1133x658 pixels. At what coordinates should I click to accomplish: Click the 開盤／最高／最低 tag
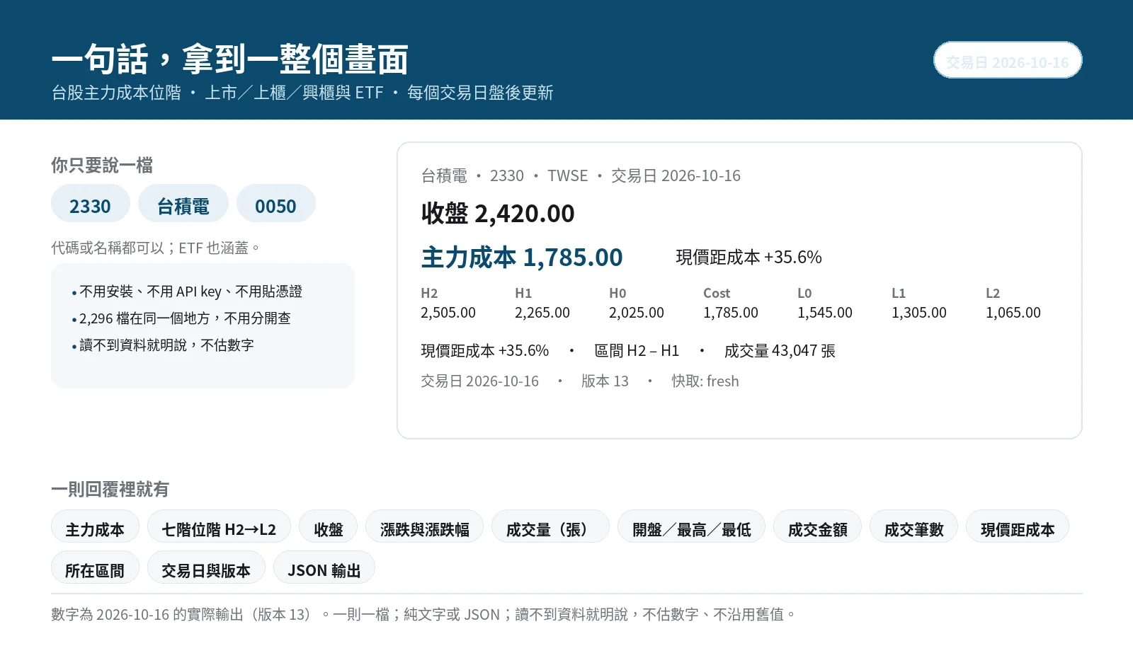pos(691,526)
